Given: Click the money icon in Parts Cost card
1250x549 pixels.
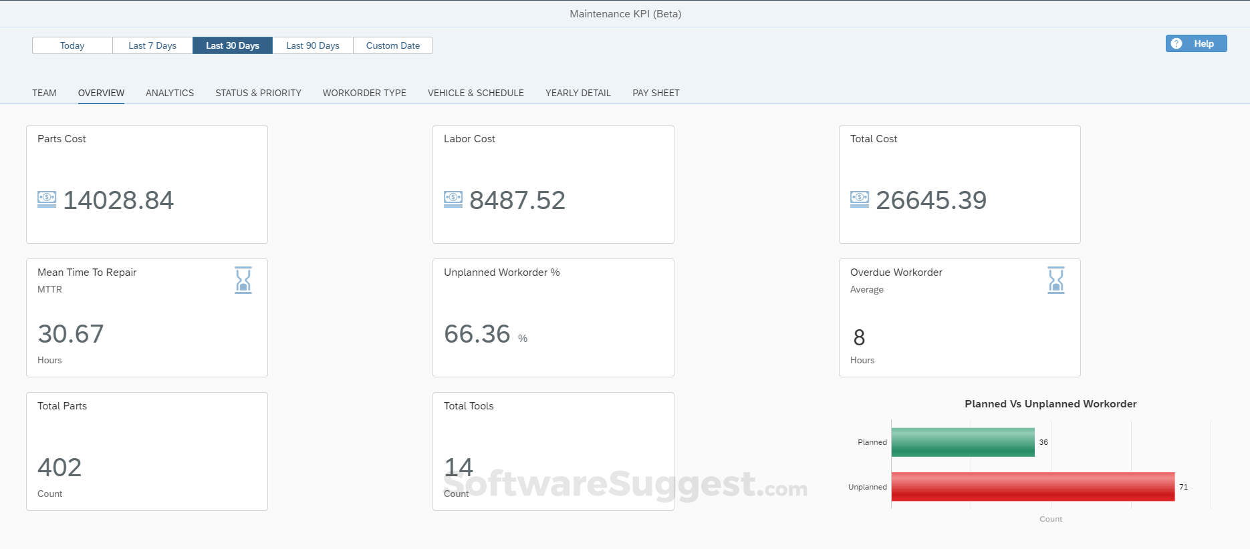Looking at the screenshot, I should [47, 199].
